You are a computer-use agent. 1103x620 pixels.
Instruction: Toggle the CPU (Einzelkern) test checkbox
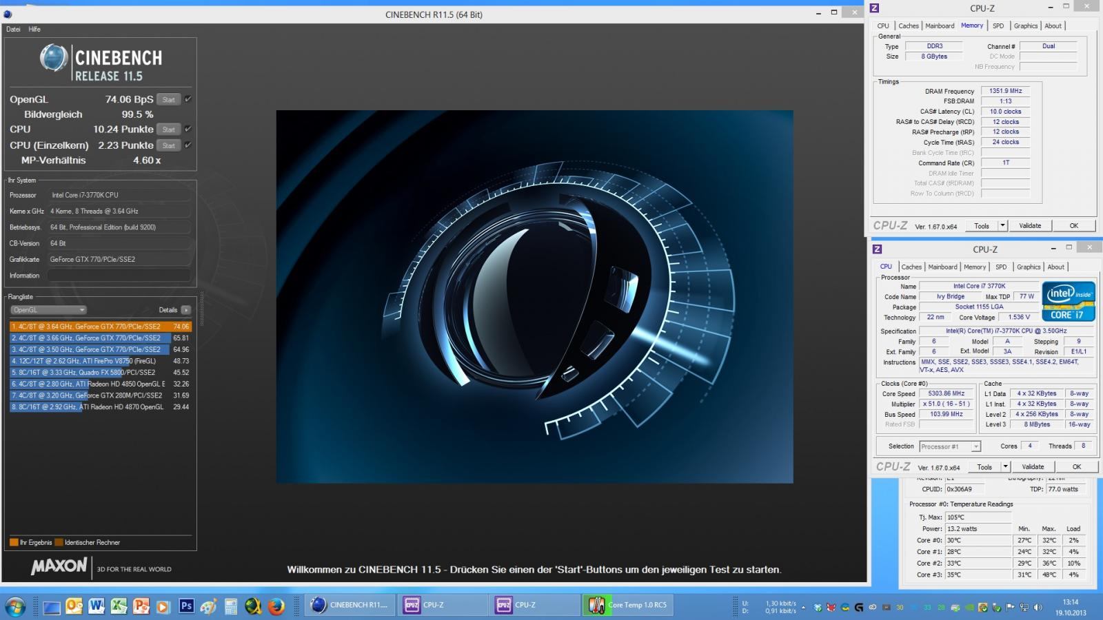[188, 145]
